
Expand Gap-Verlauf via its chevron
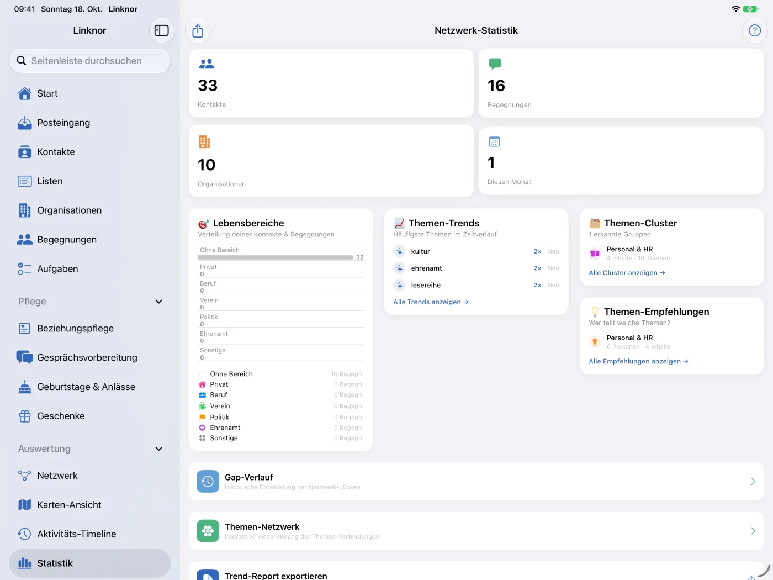point(753,482)
